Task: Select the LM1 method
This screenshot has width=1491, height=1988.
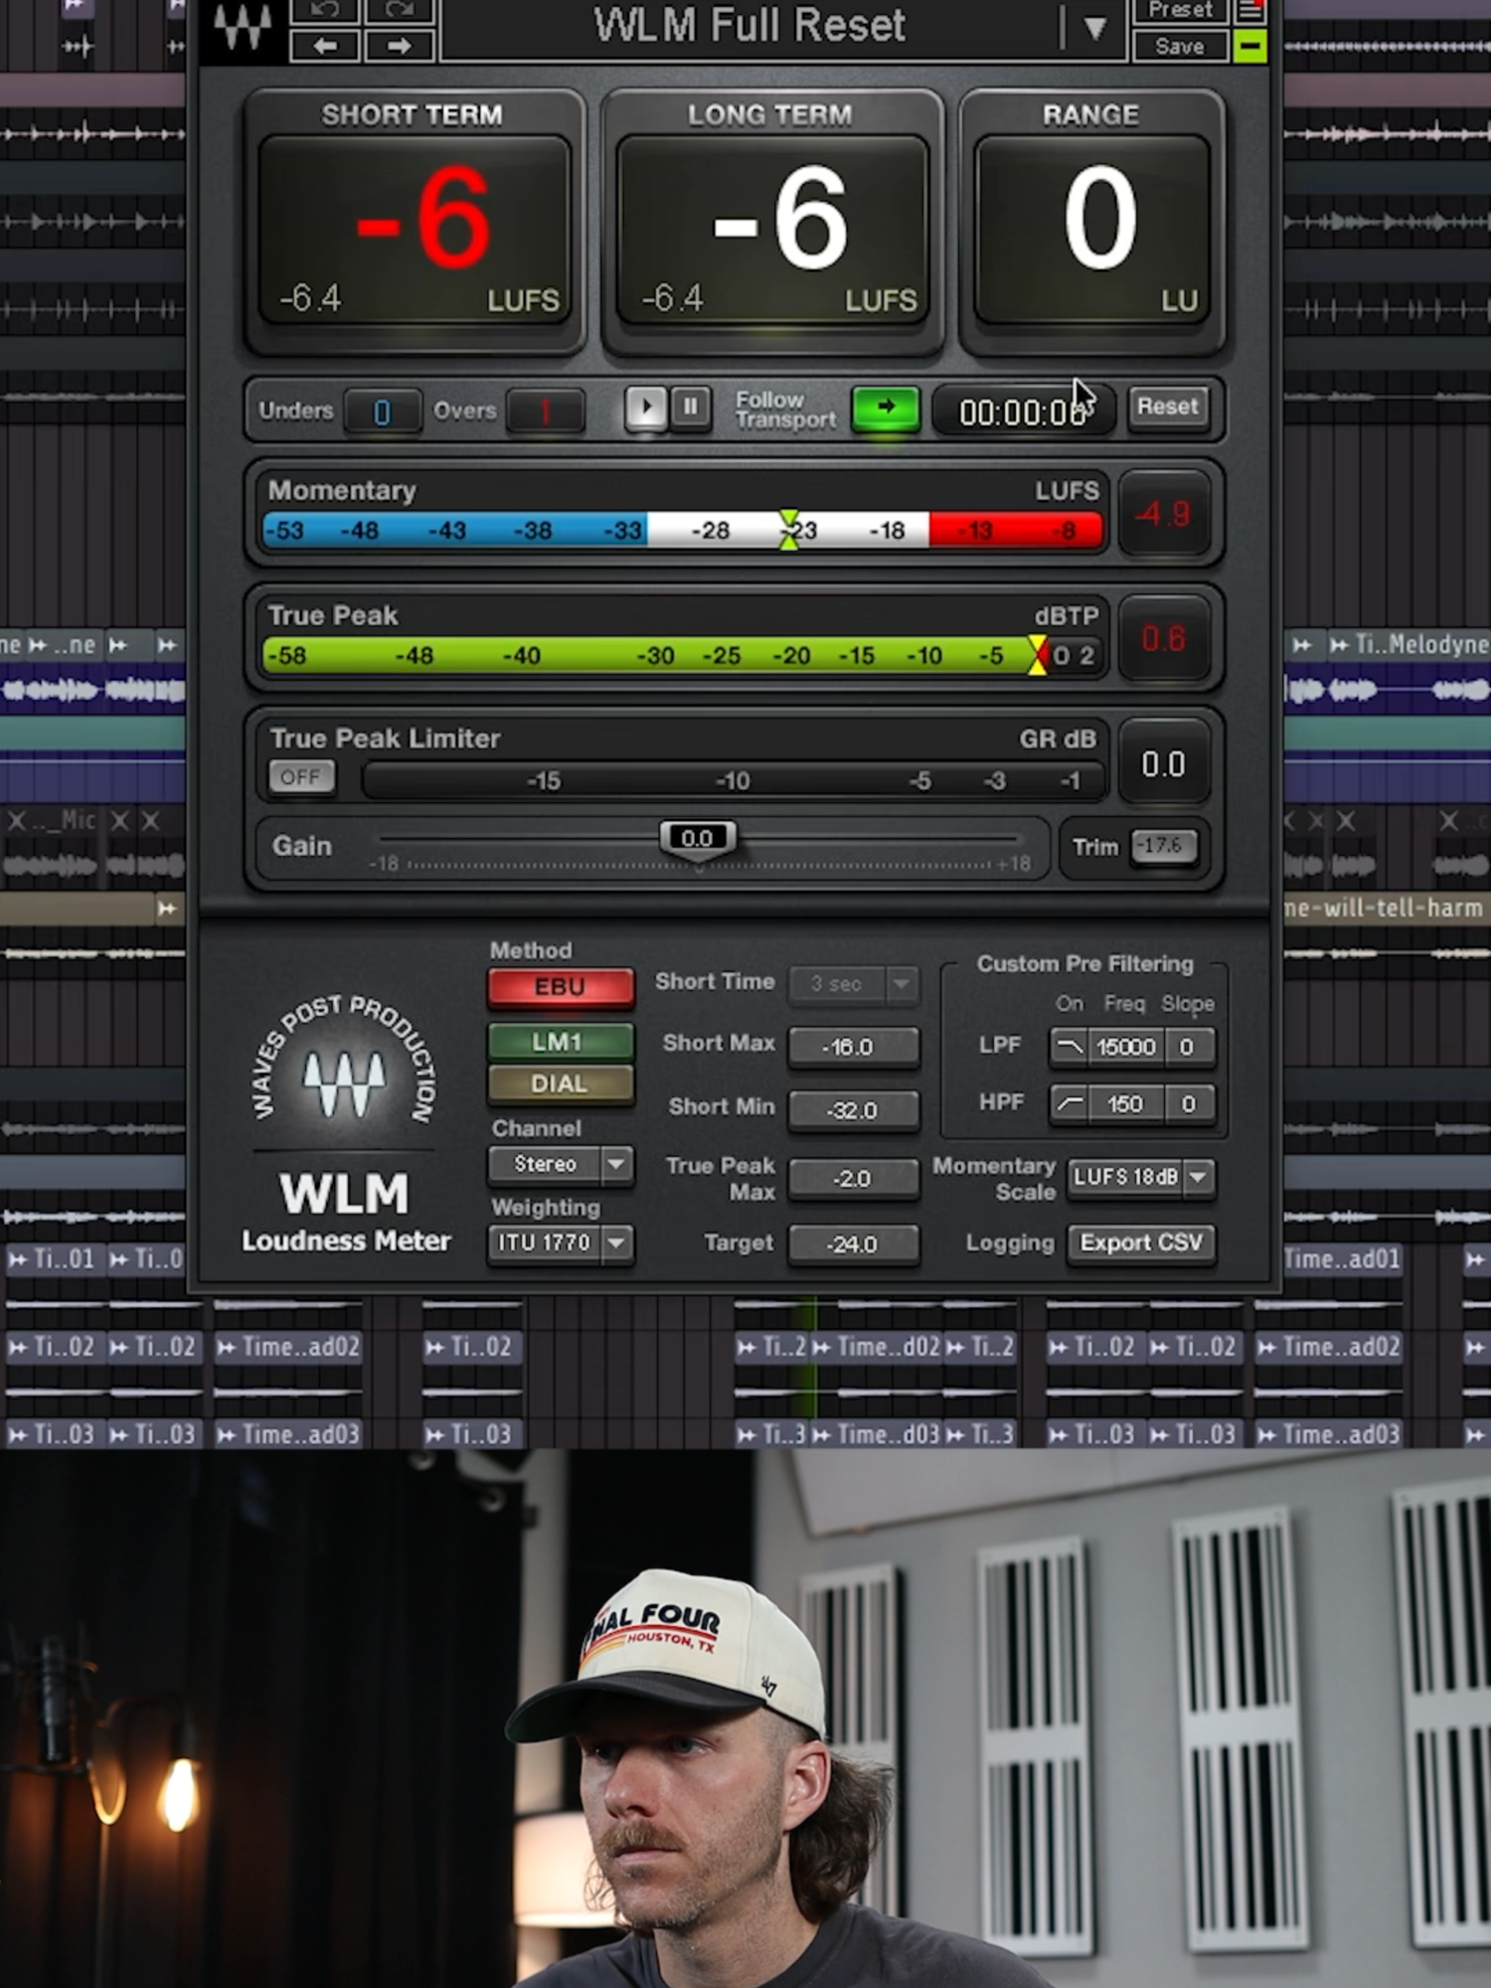Action: point(561,1042)
